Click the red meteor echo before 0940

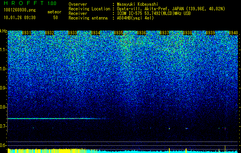click(225, 129)
